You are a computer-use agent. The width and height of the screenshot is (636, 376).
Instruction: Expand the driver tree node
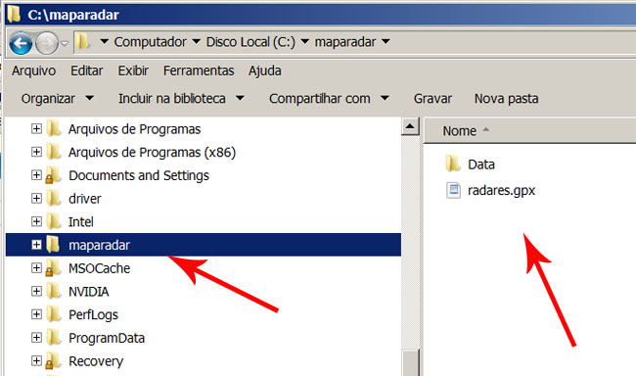36,198
